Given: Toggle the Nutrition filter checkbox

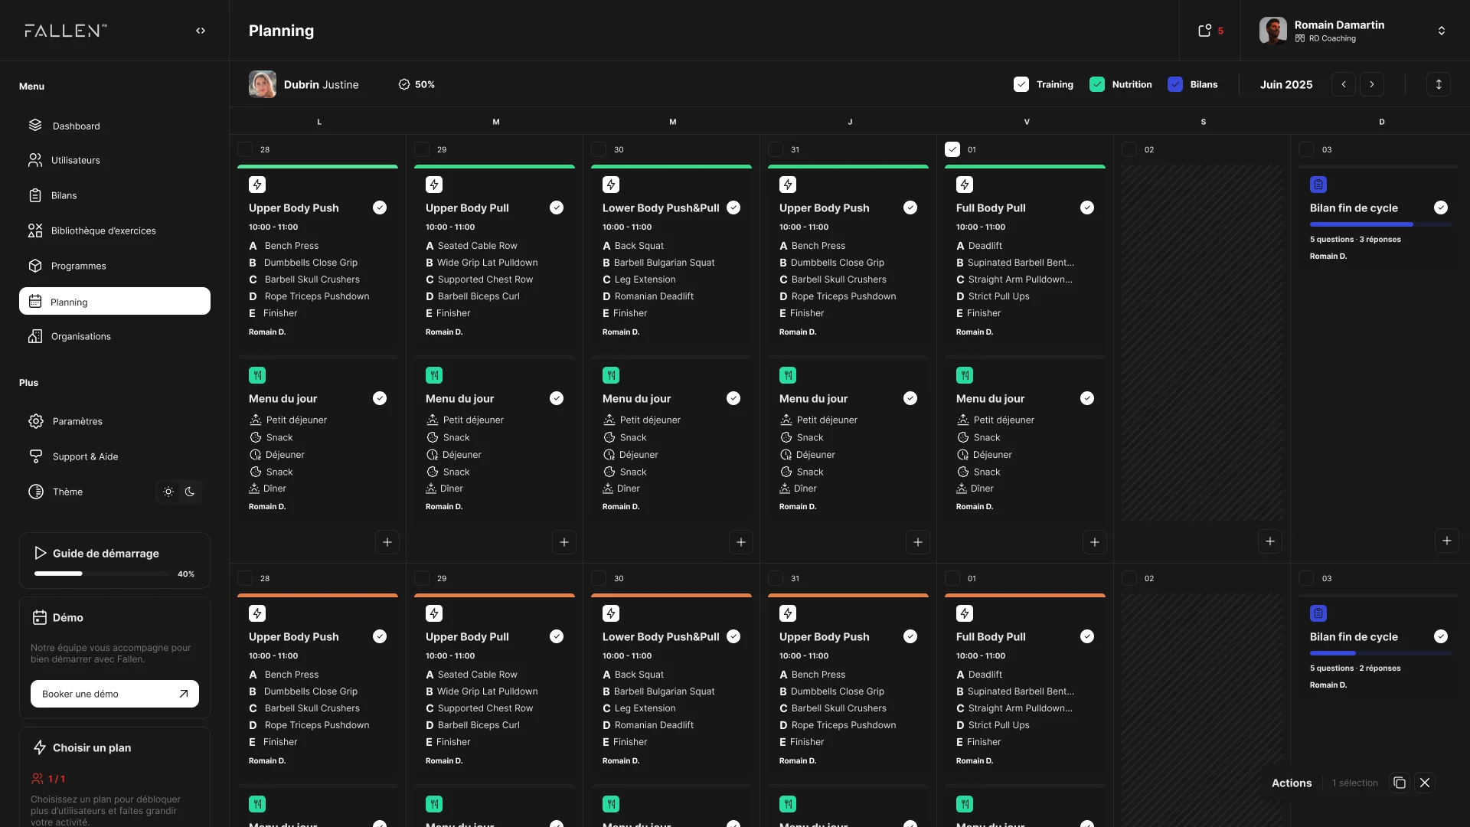Looking at the screenshot, I should [x=1097, y=84].
